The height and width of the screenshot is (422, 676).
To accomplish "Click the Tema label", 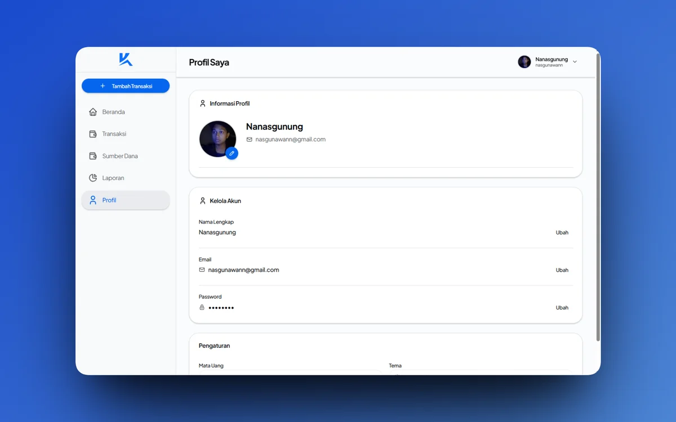I will [395, 366].
